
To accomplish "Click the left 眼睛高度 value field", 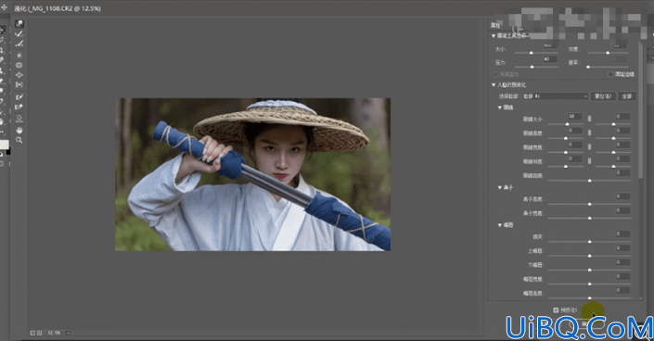I will (x=575, y=131).
